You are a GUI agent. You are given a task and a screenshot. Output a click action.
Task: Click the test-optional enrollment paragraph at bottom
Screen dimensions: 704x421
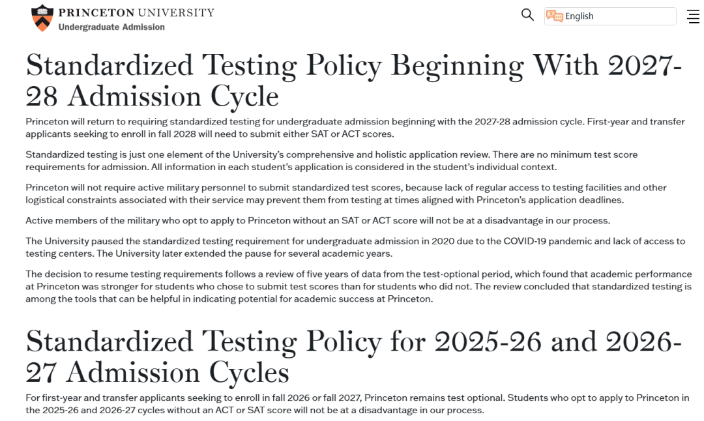click(357, 403)
